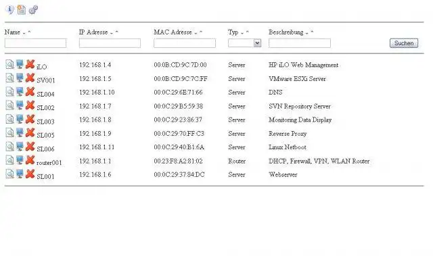Sort Beschreibung column ascending
This screenshot has height=256, width=433.
tap(312, 32)
